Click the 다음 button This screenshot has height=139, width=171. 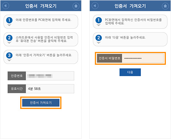point(130,72)
